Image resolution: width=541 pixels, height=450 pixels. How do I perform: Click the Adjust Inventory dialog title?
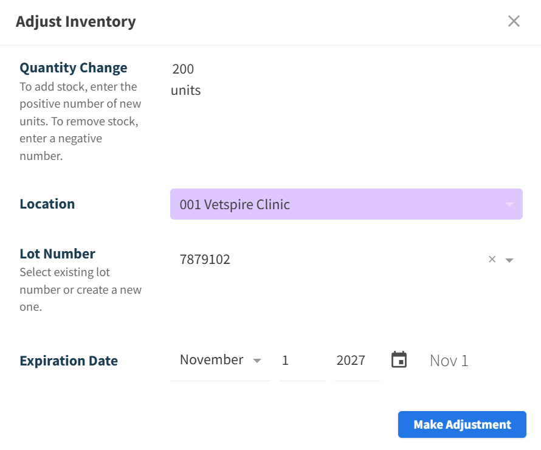tap(75, 22)
